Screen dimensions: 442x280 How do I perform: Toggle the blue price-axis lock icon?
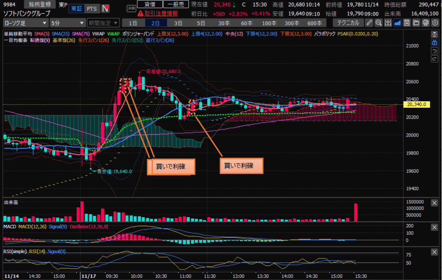pyautogui.click(x=434, y=43)
